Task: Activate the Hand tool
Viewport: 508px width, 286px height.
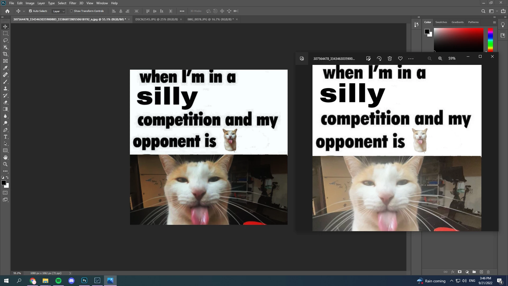Action: [5, 157]
